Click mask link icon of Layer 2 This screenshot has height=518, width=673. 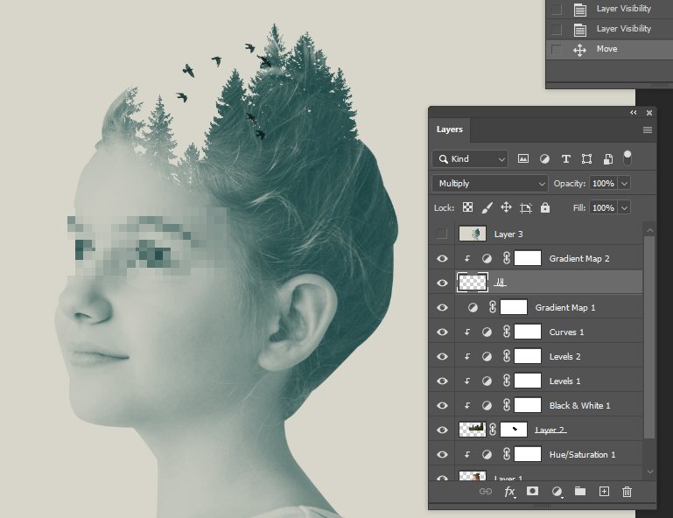(x=493, y=430)
